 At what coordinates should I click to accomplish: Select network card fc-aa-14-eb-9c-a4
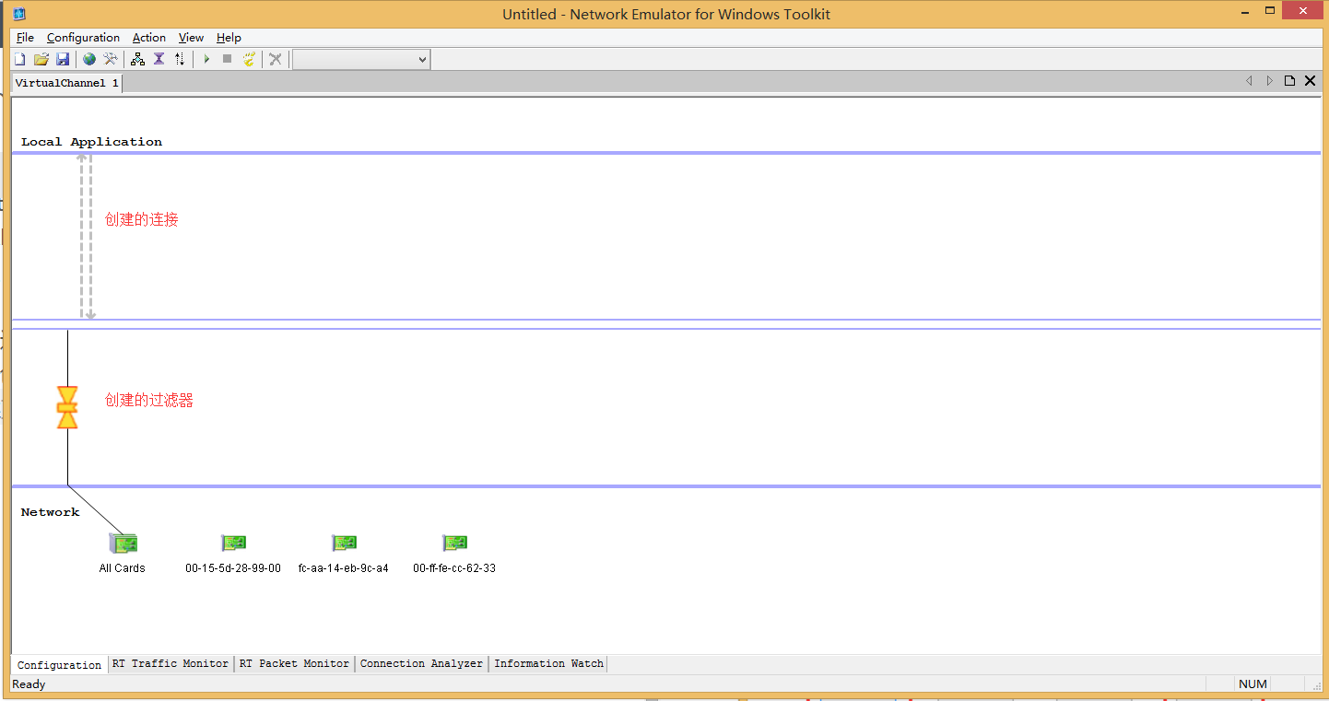344,554
